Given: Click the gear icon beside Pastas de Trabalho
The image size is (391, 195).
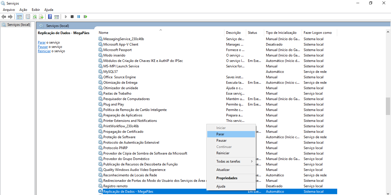Looking at the screenshot, I should (x=100, y=93).
